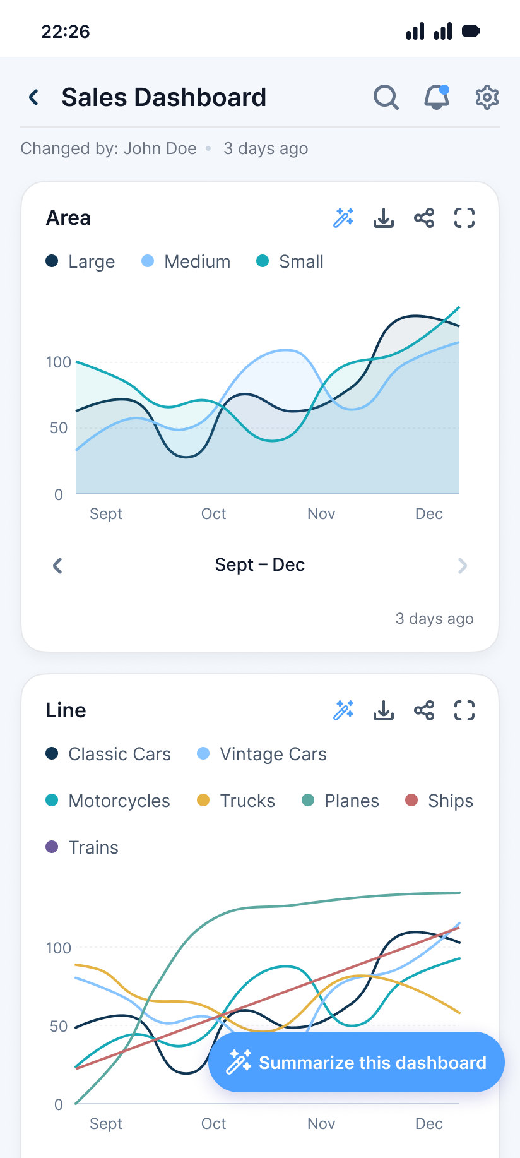This screenshot has height=1158, width=520.
Task: Go to next date range chevron
Action: click(x=463, y=565)
